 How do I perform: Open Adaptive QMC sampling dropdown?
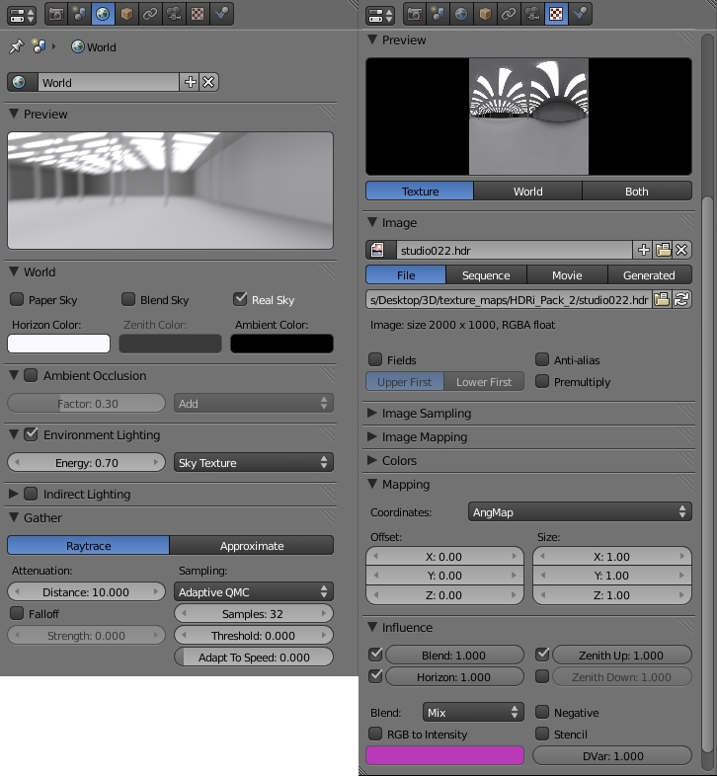coord(254,591)
